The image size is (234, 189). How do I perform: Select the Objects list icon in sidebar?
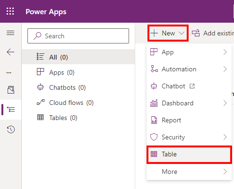click(11, 110)
